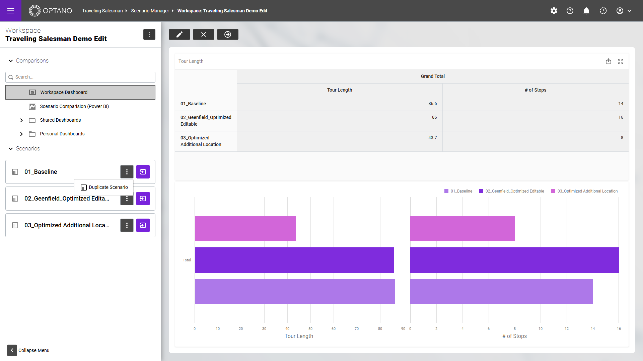Go to Scenario Manager breadcrumb
Screen dimensions: 643x361
coord(150,11)
